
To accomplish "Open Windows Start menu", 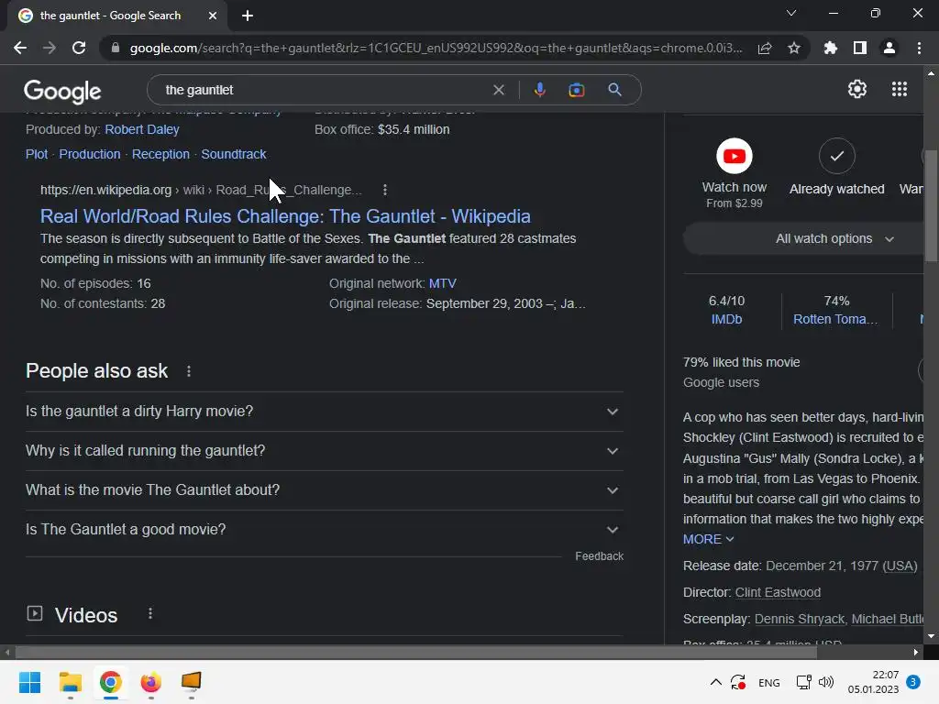I will pos(29,682).
